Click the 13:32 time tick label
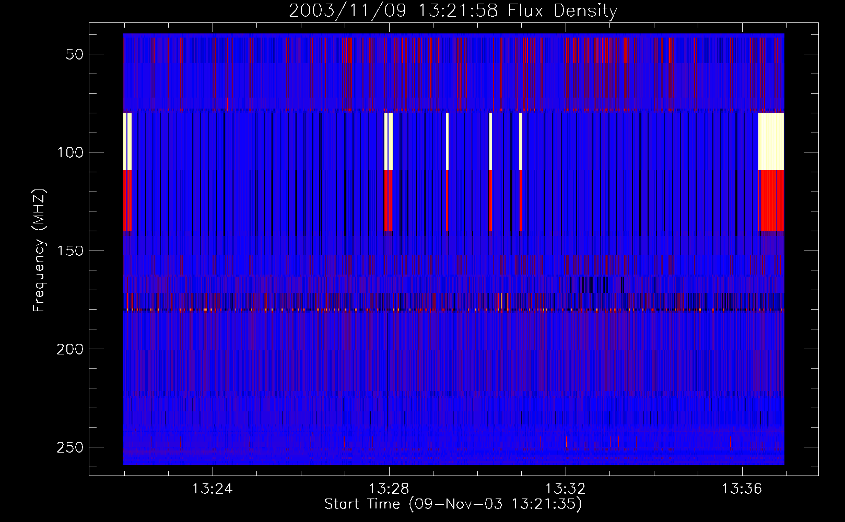This screenshot has width=845, height=522. [566, 489]
